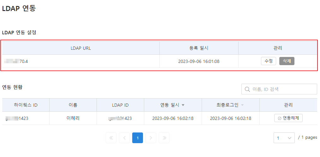Focus the 이름, ID 검색 search field
Viewport: 320px width, 157px height.
[x=282, y=89]
